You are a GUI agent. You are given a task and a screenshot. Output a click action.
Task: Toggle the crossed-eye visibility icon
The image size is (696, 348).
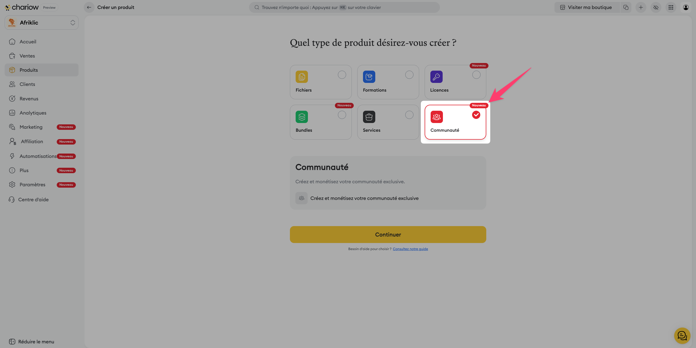[656, 7]
